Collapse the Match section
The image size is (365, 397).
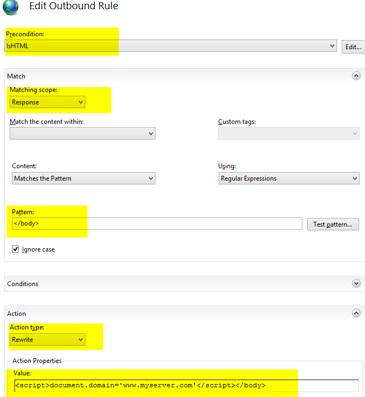pos(356,76)
